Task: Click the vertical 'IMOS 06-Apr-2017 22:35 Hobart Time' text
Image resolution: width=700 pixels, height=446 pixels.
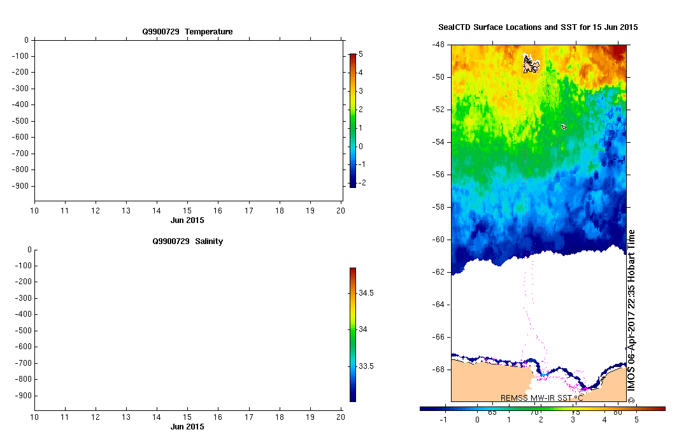Action: (x=631, y=317)
